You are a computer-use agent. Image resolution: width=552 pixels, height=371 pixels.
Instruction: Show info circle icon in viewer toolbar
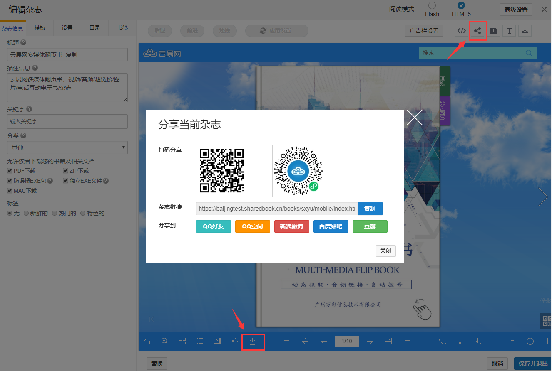click(x=530, y=341)
